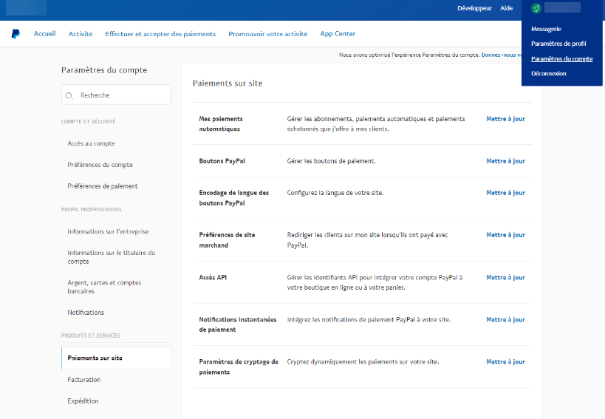The height and width of the screenshot is (419, 605).
Task: Select Facturation in the sidebar
Action: [83, 380]
